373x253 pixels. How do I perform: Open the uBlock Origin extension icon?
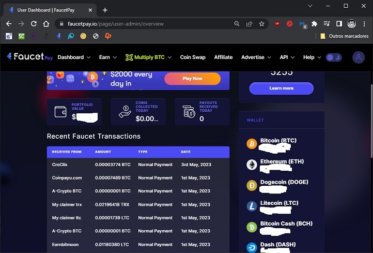(277, 24)
